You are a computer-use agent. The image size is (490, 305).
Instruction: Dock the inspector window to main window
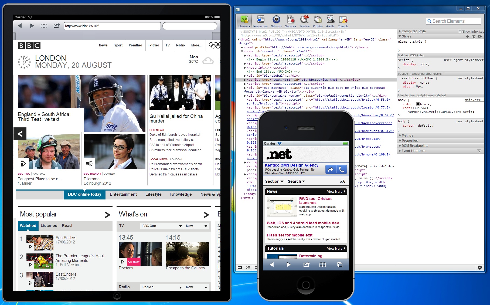click(x=240, y=268)
